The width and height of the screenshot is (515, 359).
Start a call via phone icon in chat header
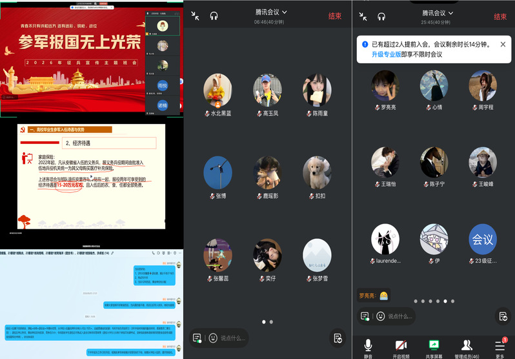[x=154, y=253]
